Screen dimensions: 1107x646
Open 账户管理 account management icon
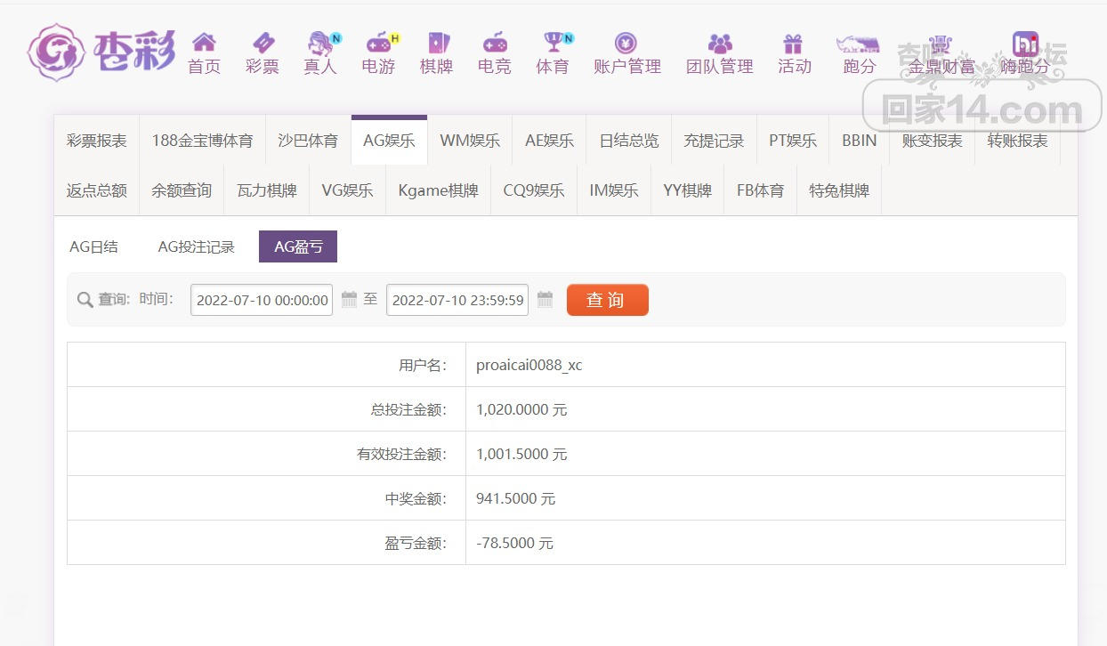[x=626, y=43]
